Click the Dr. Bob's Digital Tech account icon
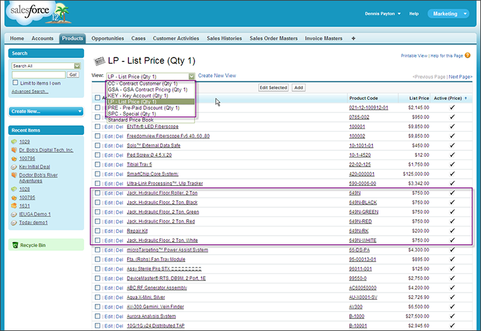The width and height of the screenshot is (481, 331). pyautogui.click(x=14, y=150)
